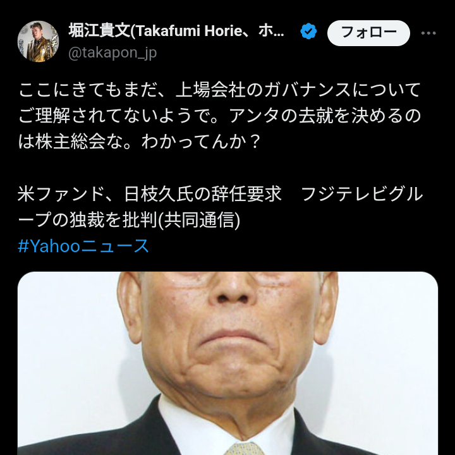455x455 pixels.
Task: Click the フジテレビグル text in the headline
Action: pyautogui.click(x=362, y=194)
